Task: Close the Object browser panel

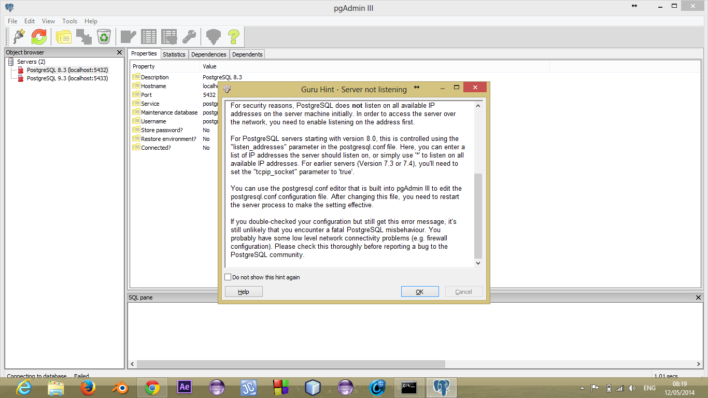Action: click(x=119, y=52)
